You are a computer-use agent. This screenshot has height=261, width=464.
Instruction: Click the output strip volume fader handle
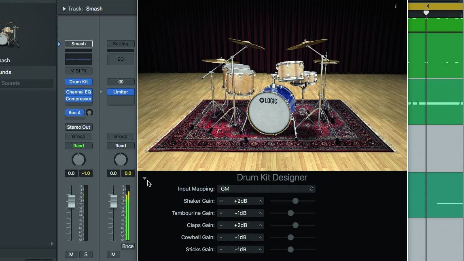click(113, 202)
